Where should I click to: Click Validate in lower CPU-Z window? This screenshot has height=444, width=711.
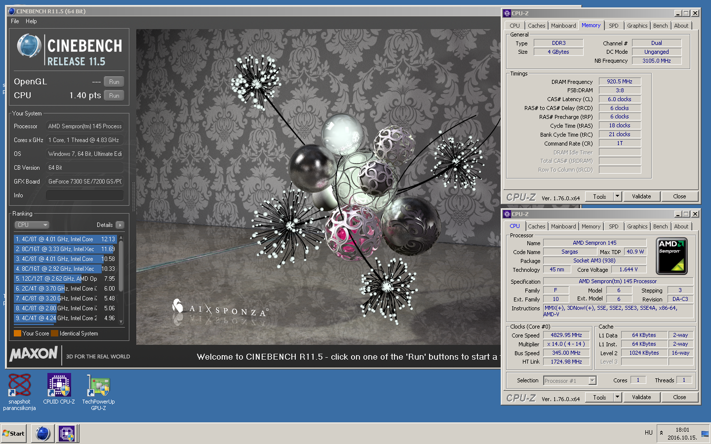(641, 397)
